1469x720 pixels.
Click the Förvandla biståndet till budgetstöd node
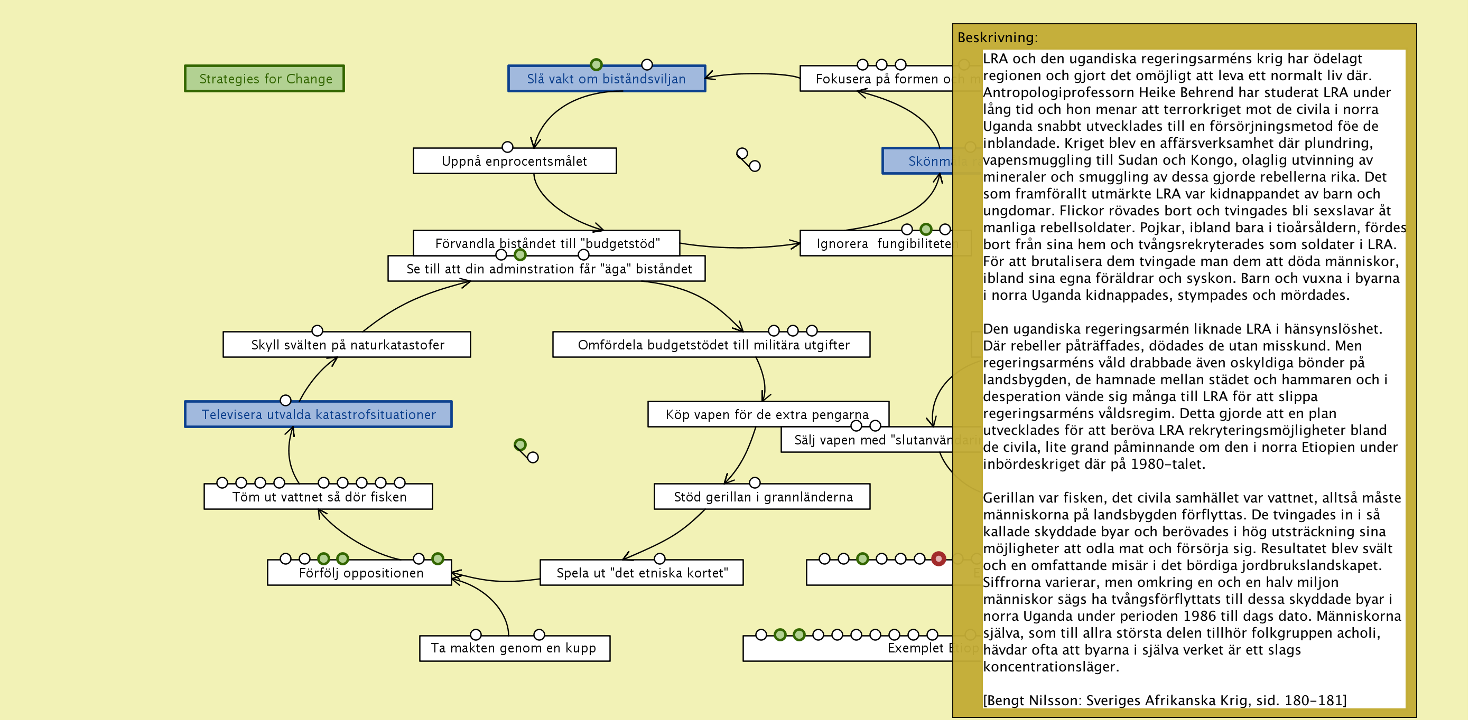click(546, 242)
